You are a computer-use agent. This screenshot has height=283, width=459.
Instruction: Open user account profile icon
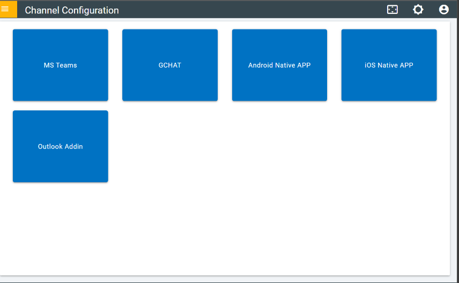(x=444, y=10)
